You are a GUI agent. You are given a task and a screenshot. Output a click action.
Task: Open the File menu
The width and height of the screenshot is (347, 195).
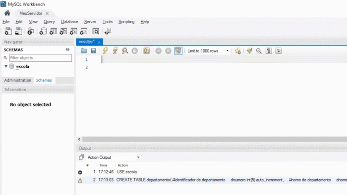pyautogui.click(x=6, y=22)
